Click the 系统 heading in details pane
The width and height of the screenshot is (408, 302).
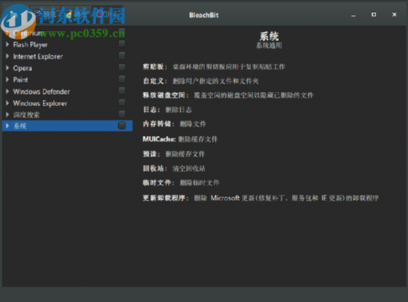[x=269, y=36]
